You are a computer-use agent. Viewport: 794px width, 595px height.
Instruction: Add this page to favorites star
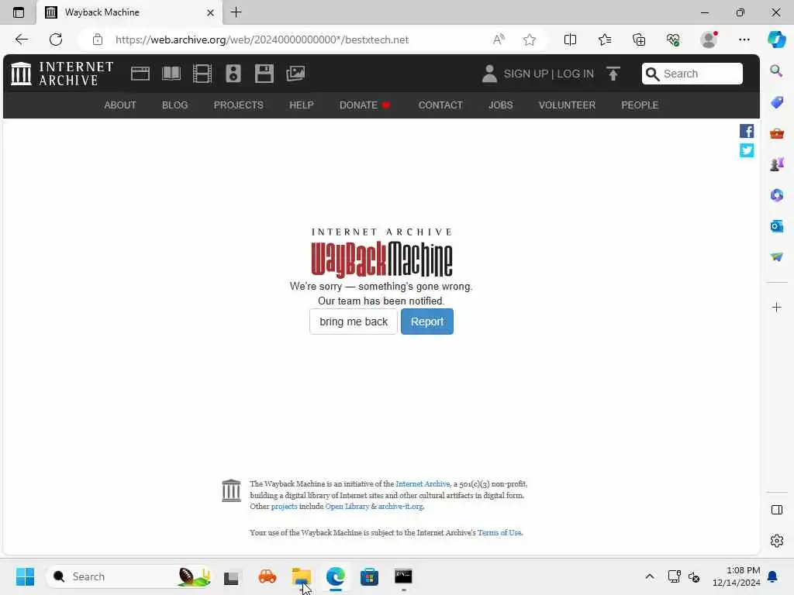click(530, 40)
